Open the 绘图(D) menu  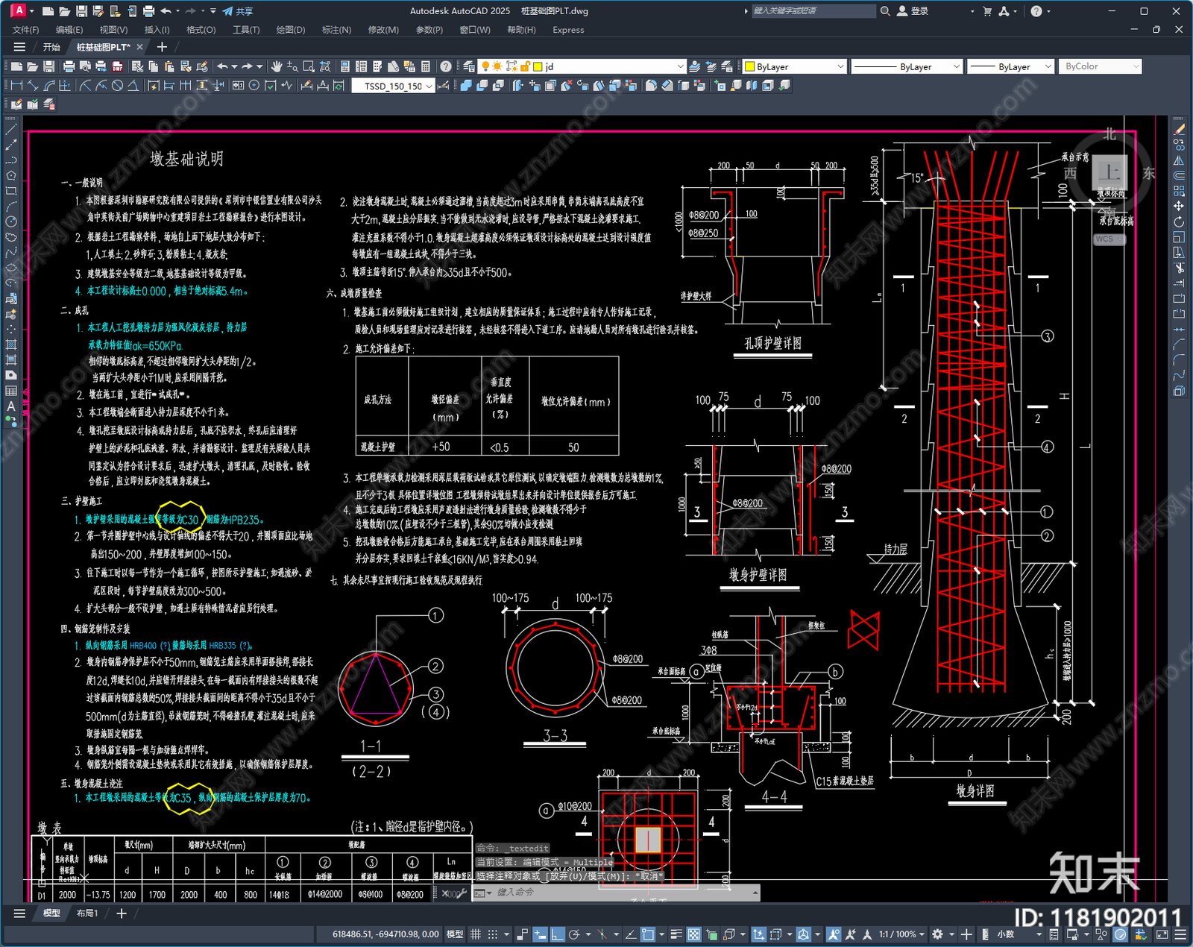[291, 30]
